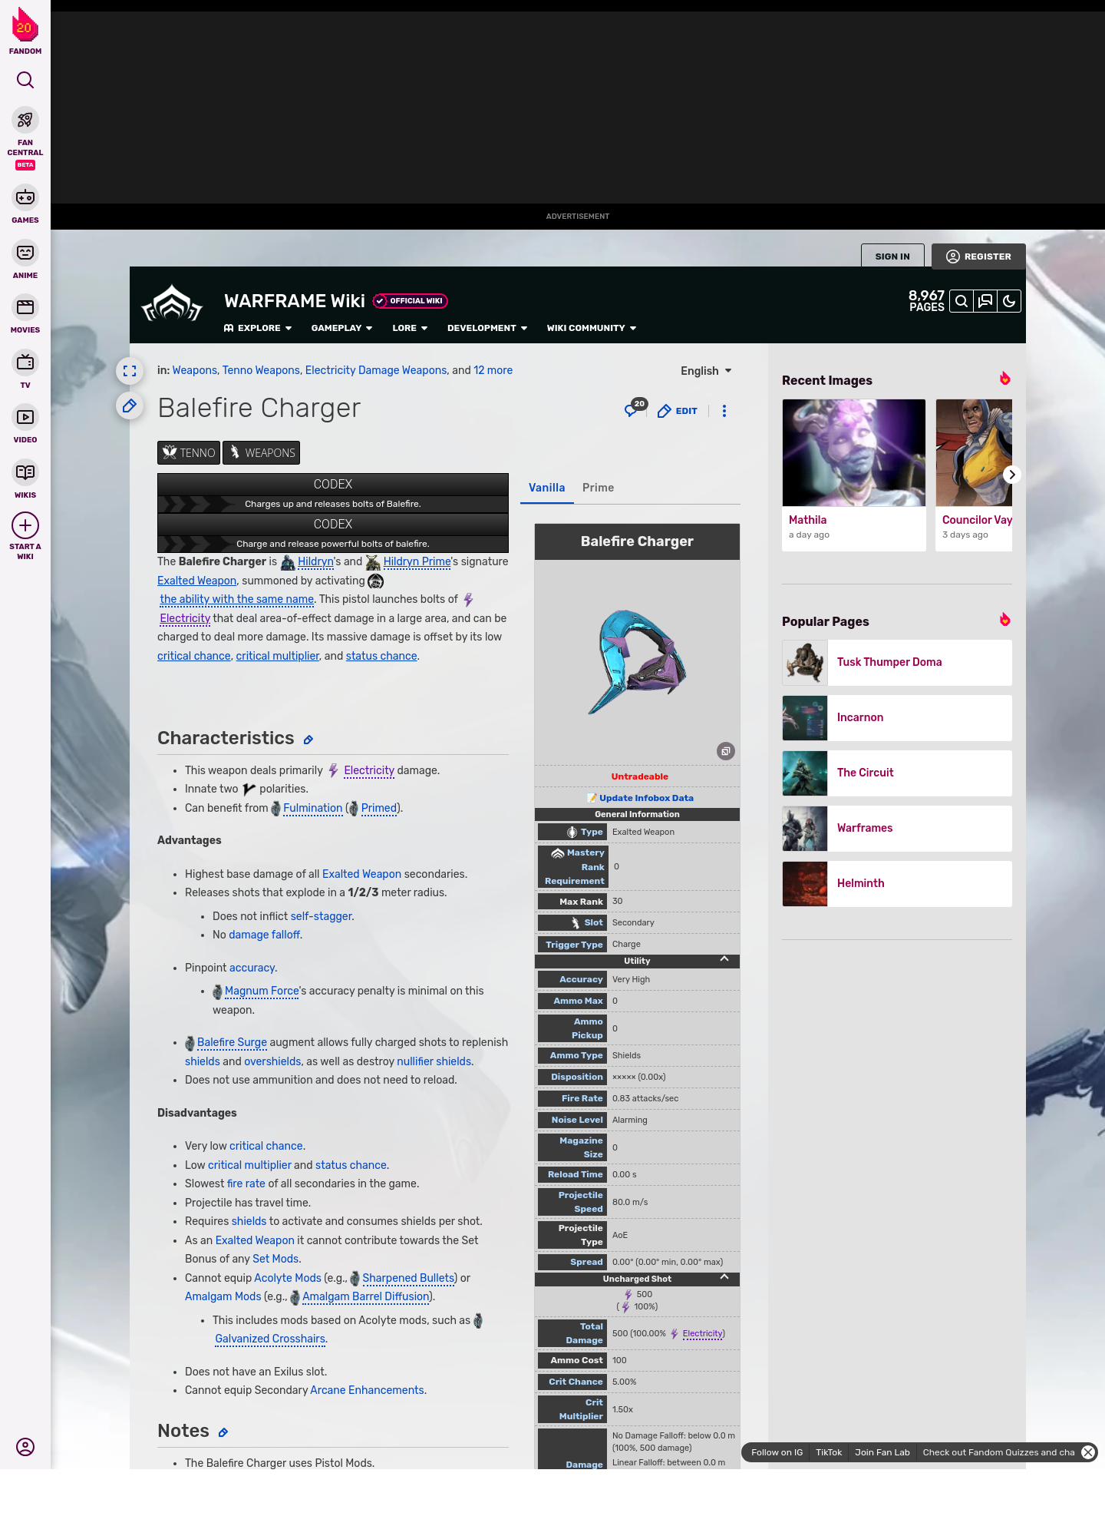Screen dimensions: 1105x1536
Task: Open the Helminth popular page
Action: (897, 884)
